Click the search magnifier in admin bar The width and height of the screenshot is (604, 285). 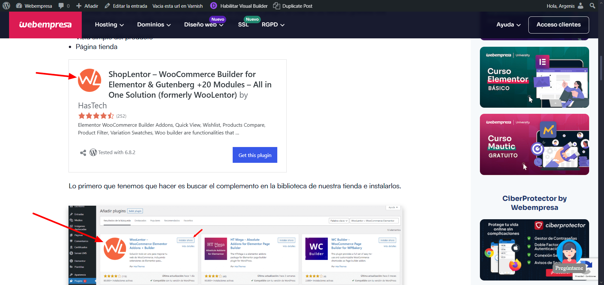click(x=592, y=6)
